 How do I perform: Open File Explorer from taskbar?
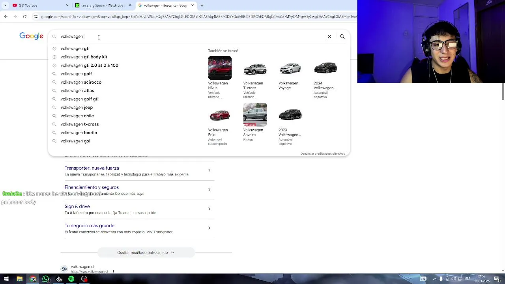point(19,279)
